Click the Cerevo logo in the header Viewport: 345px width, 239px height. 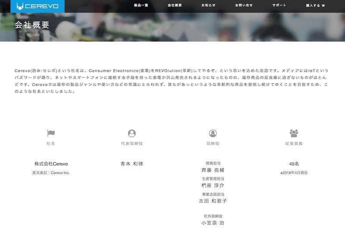click(x=38, y=6)
